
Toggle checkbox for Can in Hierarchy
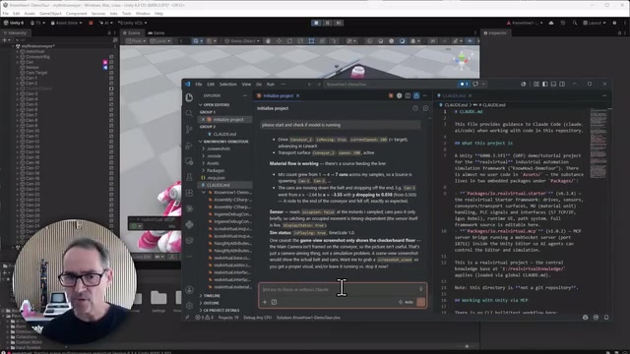(x=111, y=62)
